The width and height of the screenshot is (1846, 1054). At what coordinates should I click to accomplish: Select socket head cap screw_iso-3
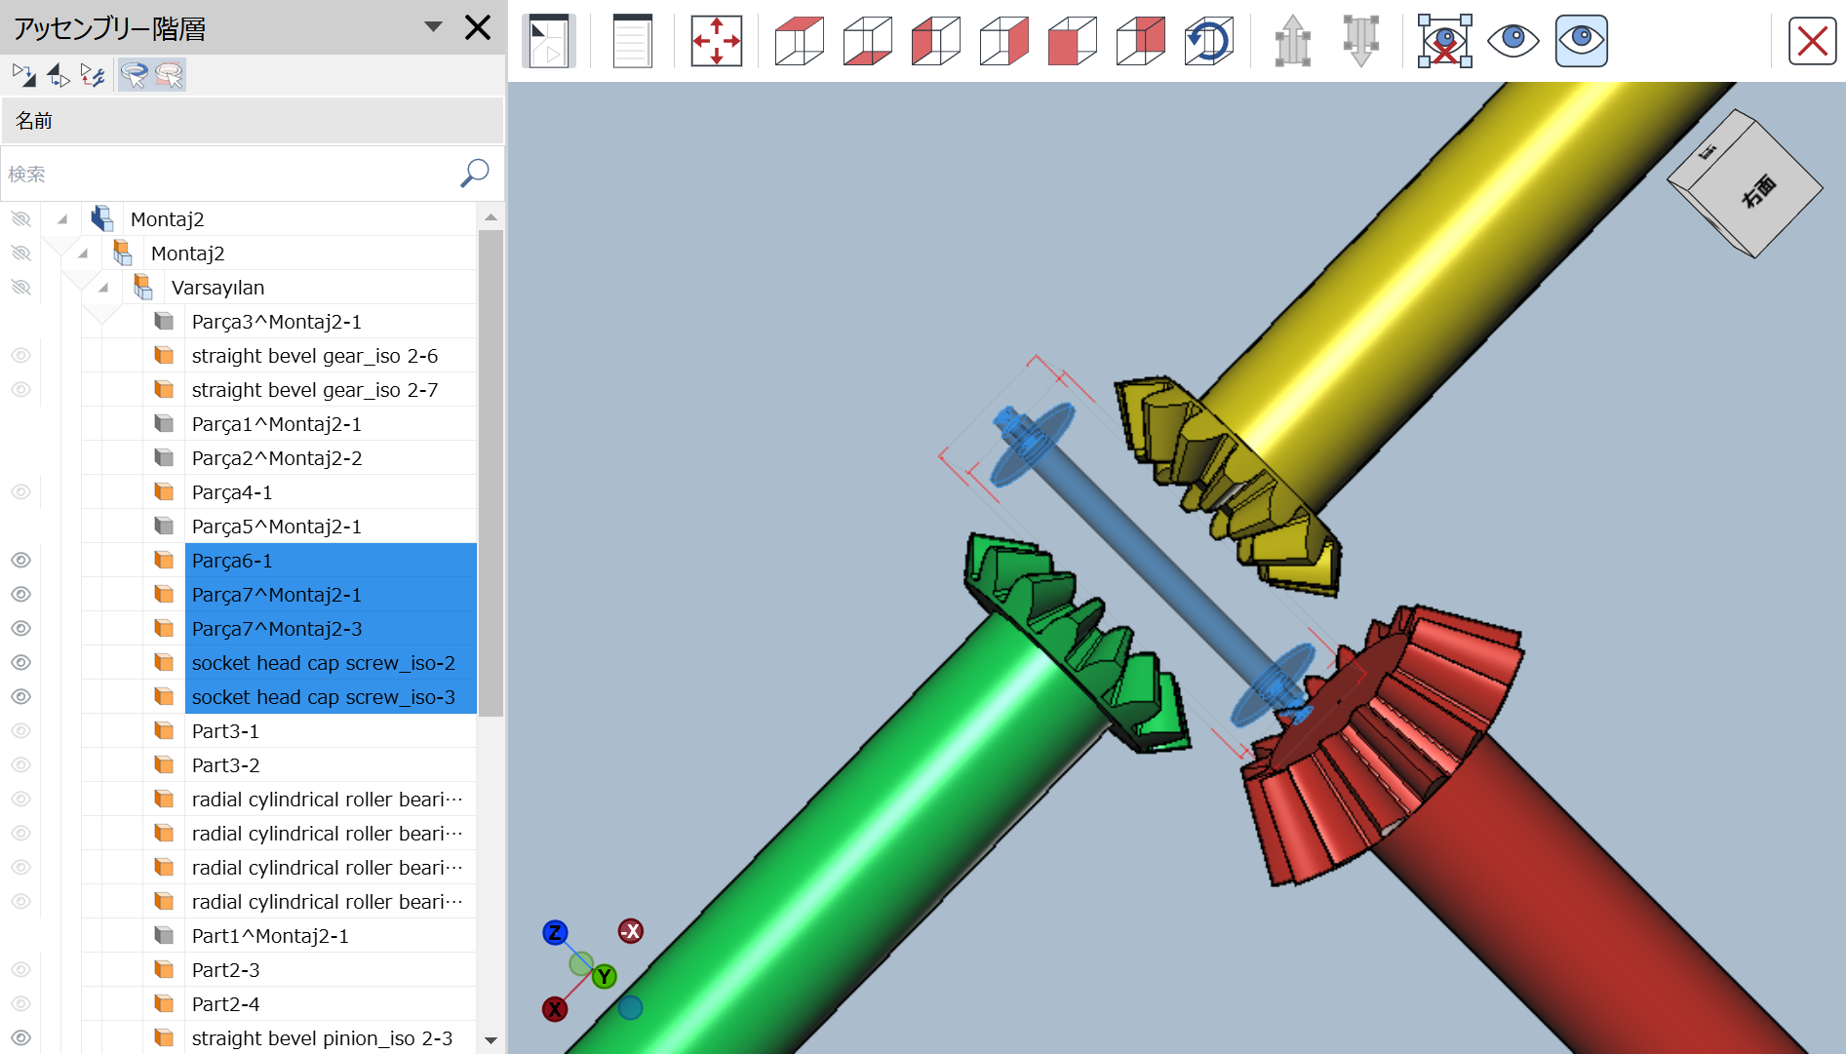click(324, 697)
